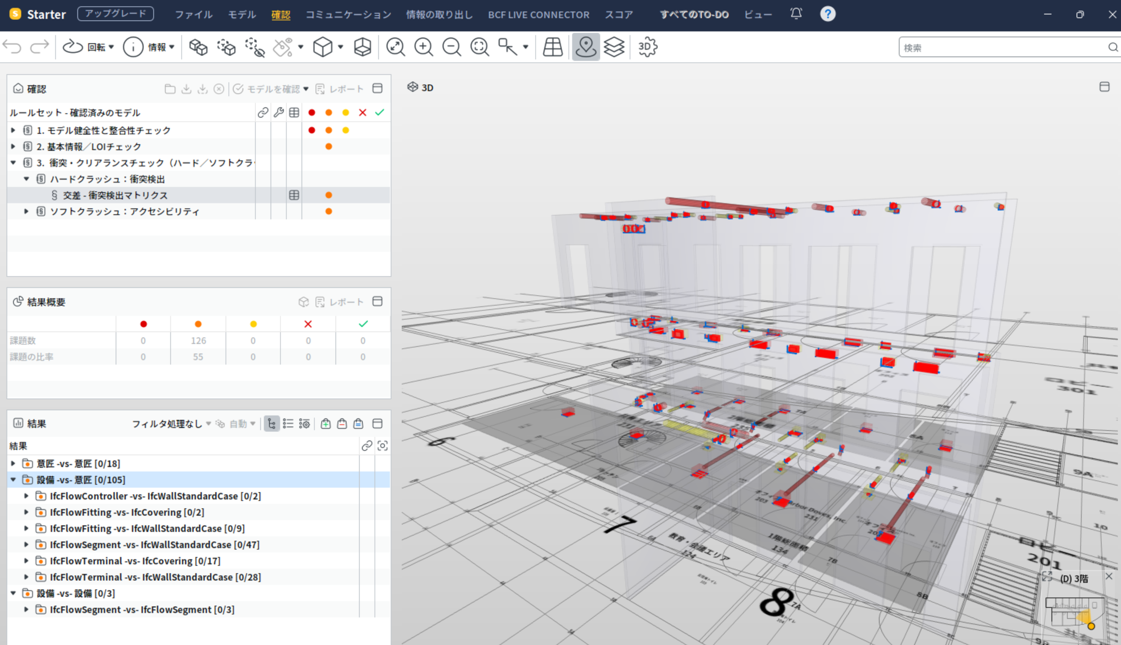The image size is (1121, 645).
Task: Toggle the list-with-gear view in 結果 panel
Action: [x=304, y=424]
